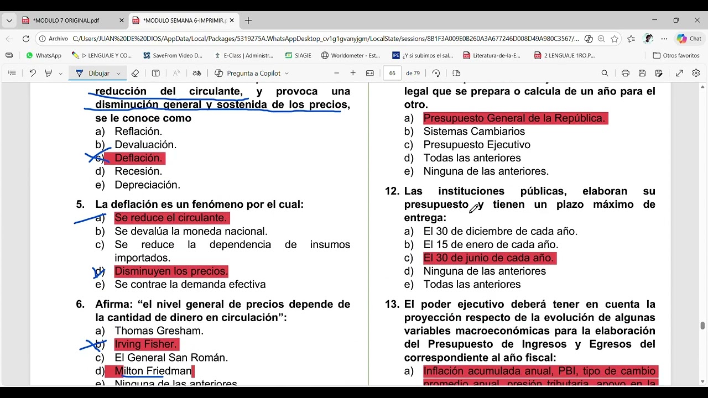Open the SIAGIE bookmark
This screenshot has width=708, height=398.
click(298, 55)
